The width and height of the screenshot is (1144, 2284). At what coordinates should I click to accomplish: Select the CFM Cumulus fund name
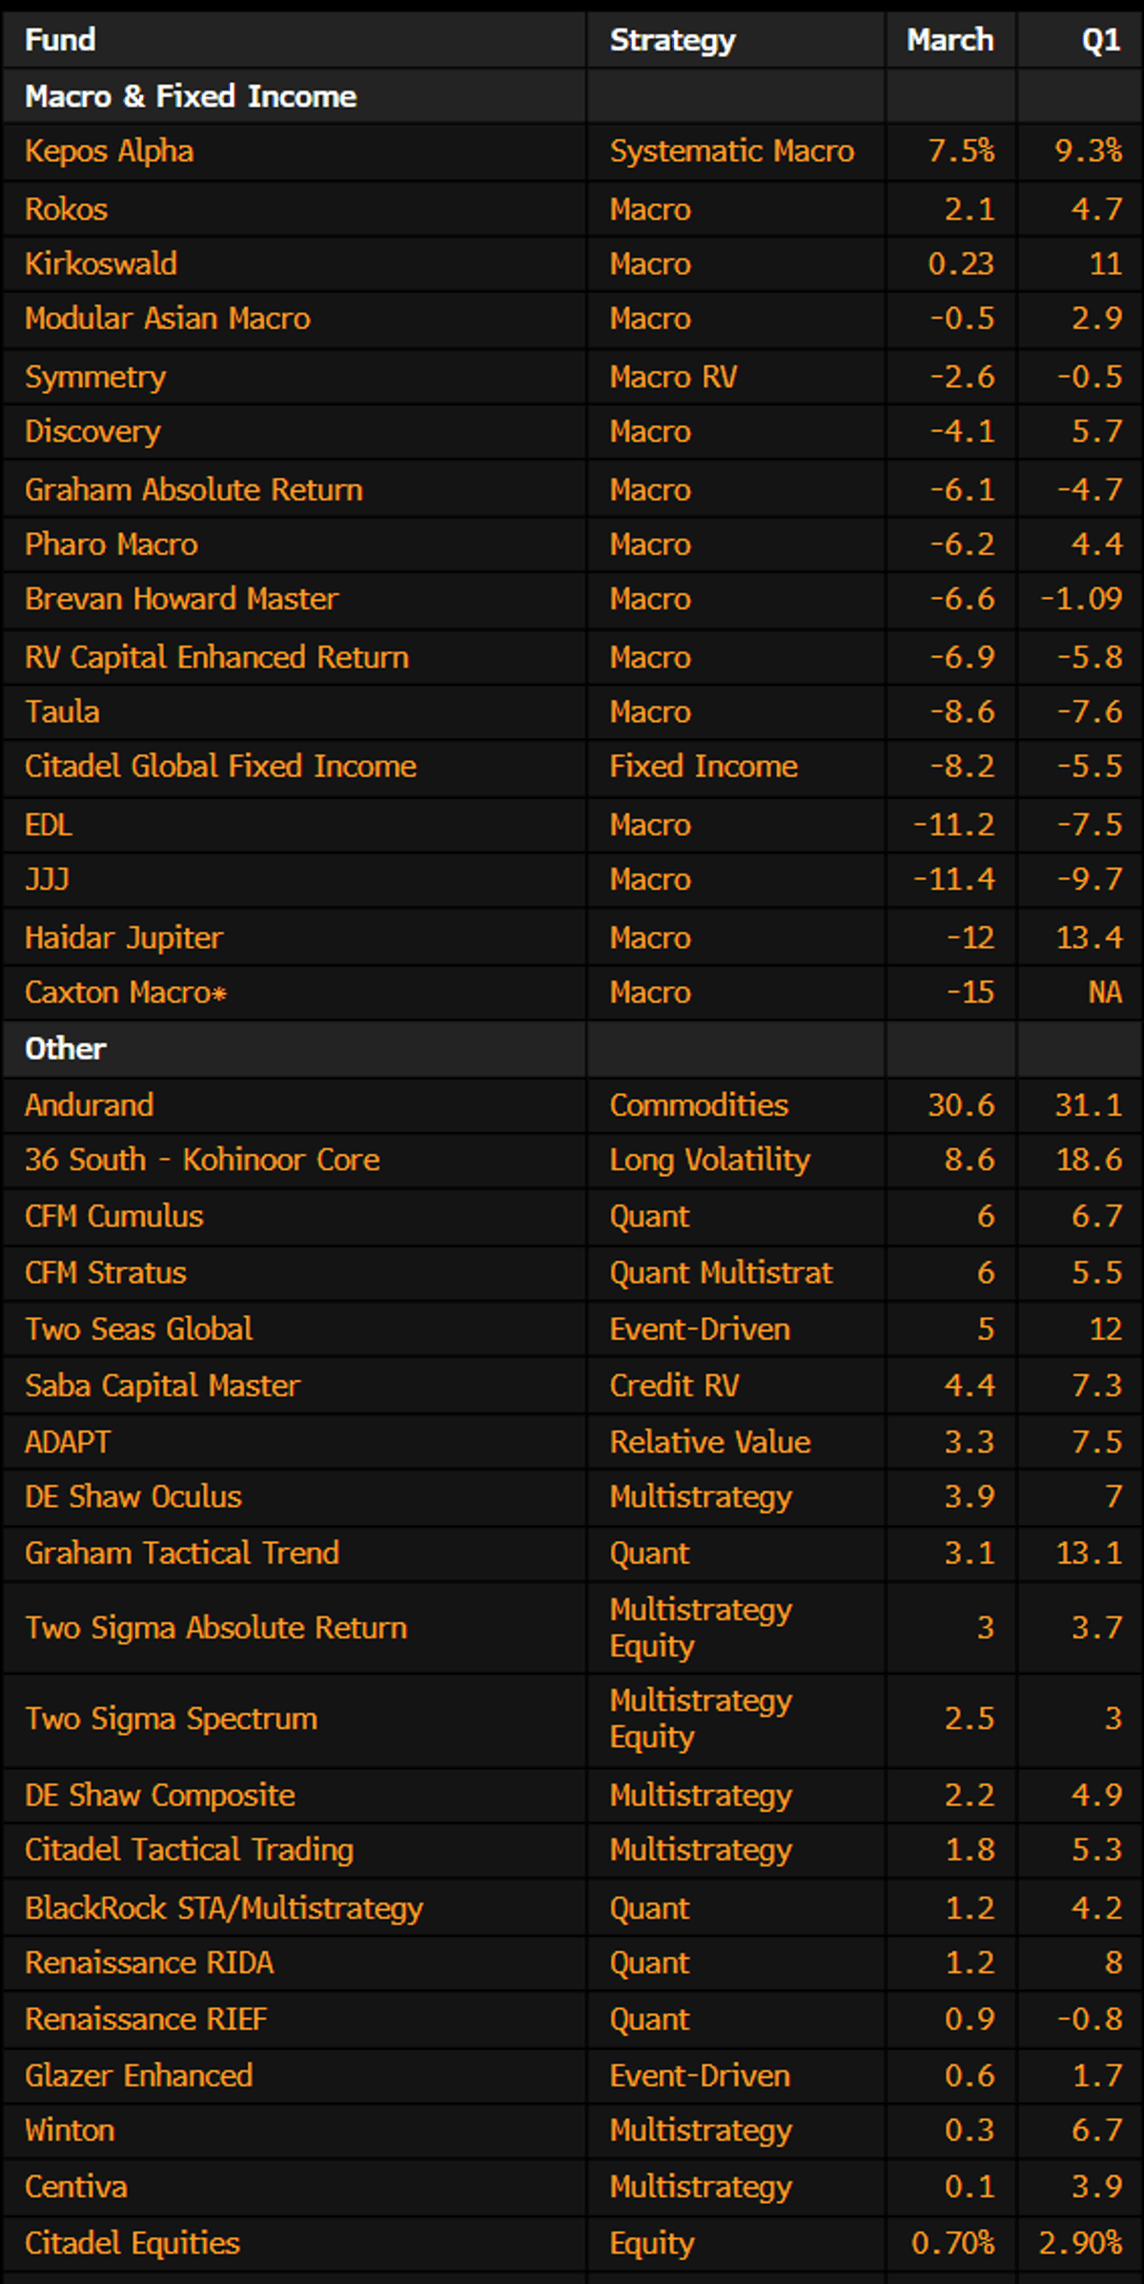coord(113,1216)
